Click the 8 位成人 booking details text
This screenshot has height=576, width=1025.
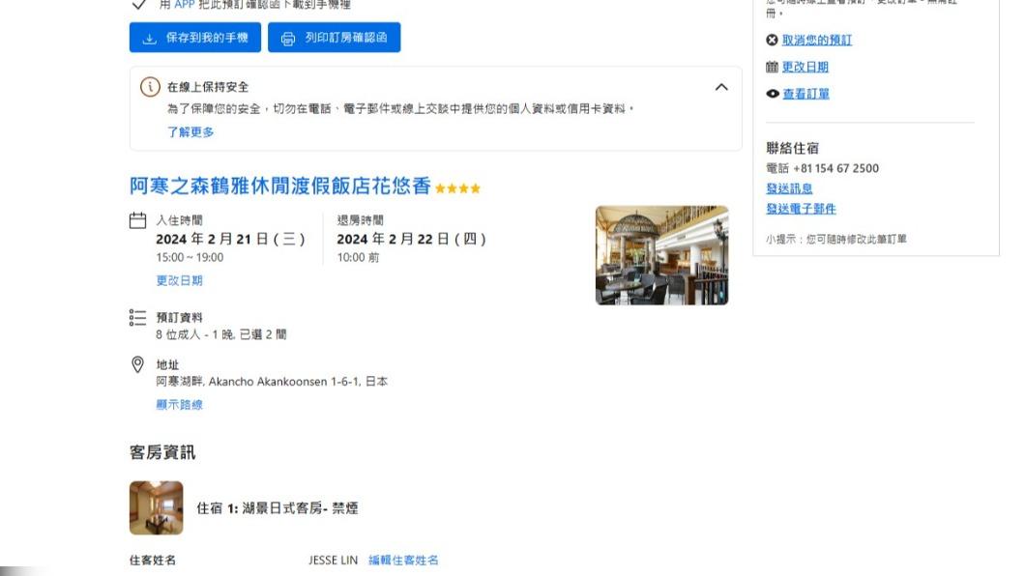tap(220, 334)
